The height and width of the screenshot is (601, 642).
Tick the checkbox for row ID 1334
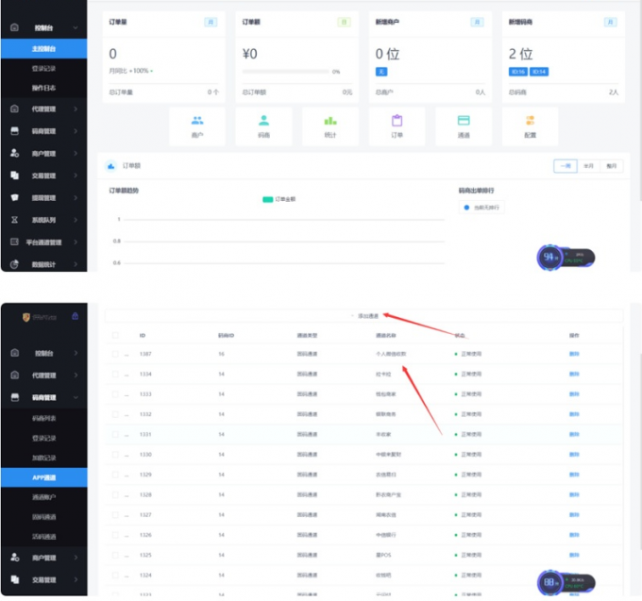115,374
